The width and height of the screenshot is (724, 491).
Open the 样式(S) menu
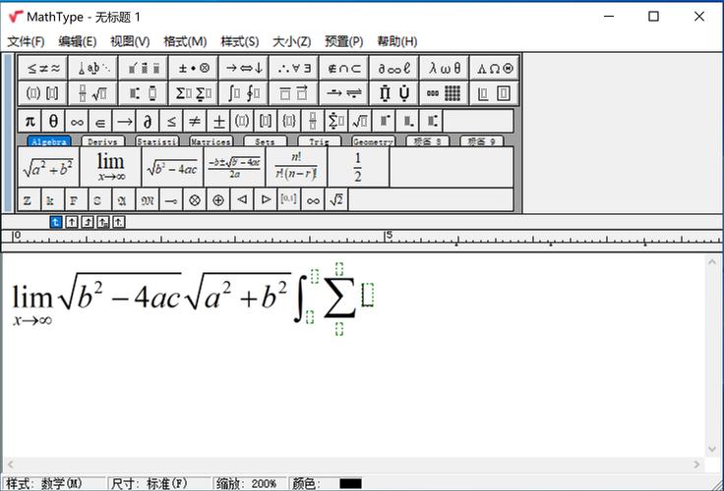click(239, 41)
